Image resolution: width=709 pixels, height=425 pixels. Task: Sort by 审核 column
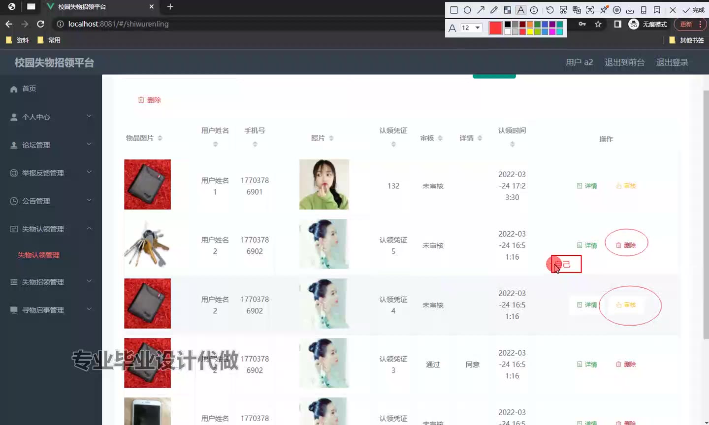(440, 138)
